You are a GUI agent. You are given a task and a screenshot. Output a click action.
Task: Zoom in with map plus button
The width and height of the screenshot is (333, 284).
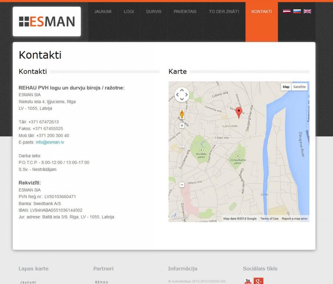tap(182, 126)
